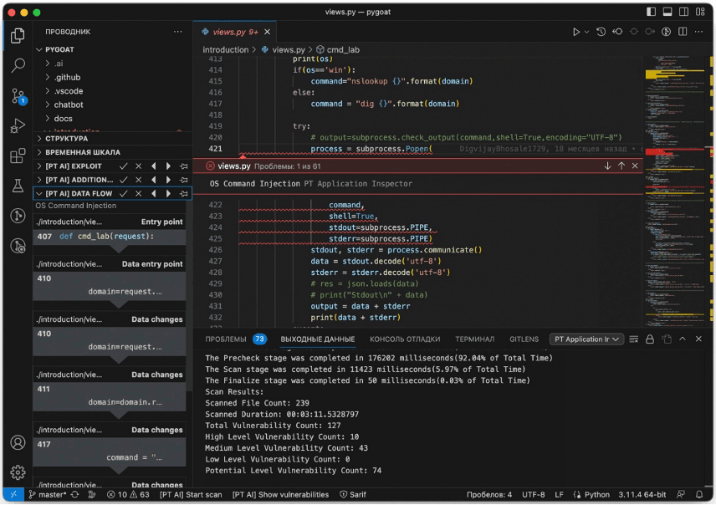Click the Split Editor icon in editor toolbar

coord(683,32)
